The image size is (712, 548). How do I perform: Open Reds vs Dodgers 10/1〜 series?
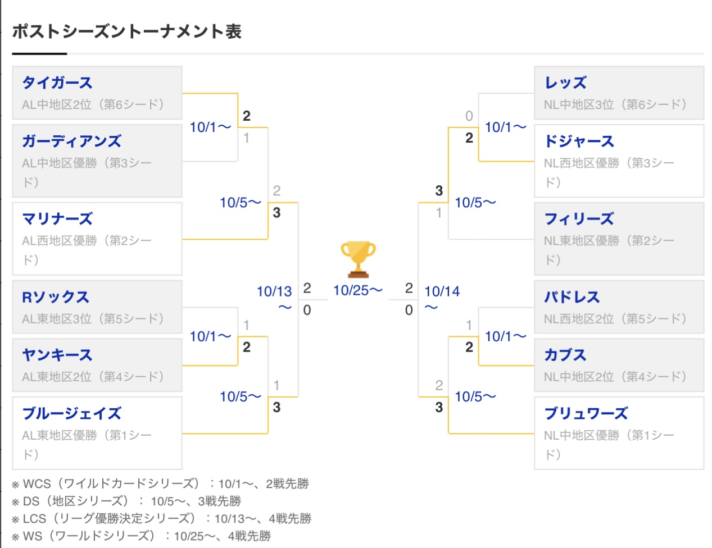point(505,127)
